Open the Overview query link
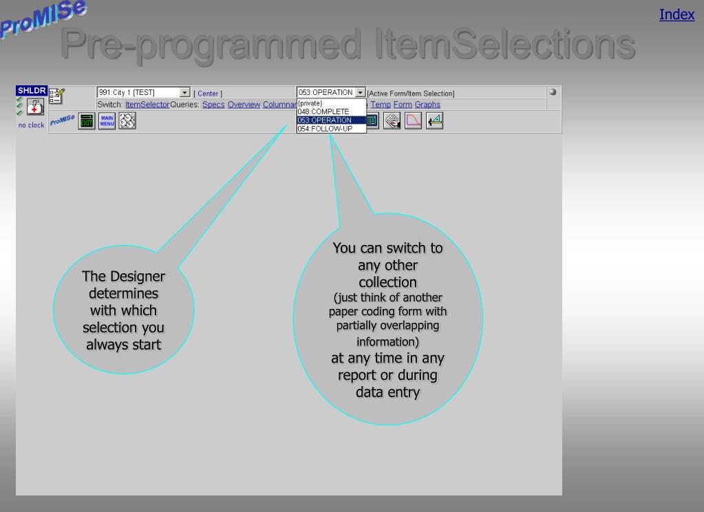Image resolution: width=704 pixels, height=512 pixels. 244,105
